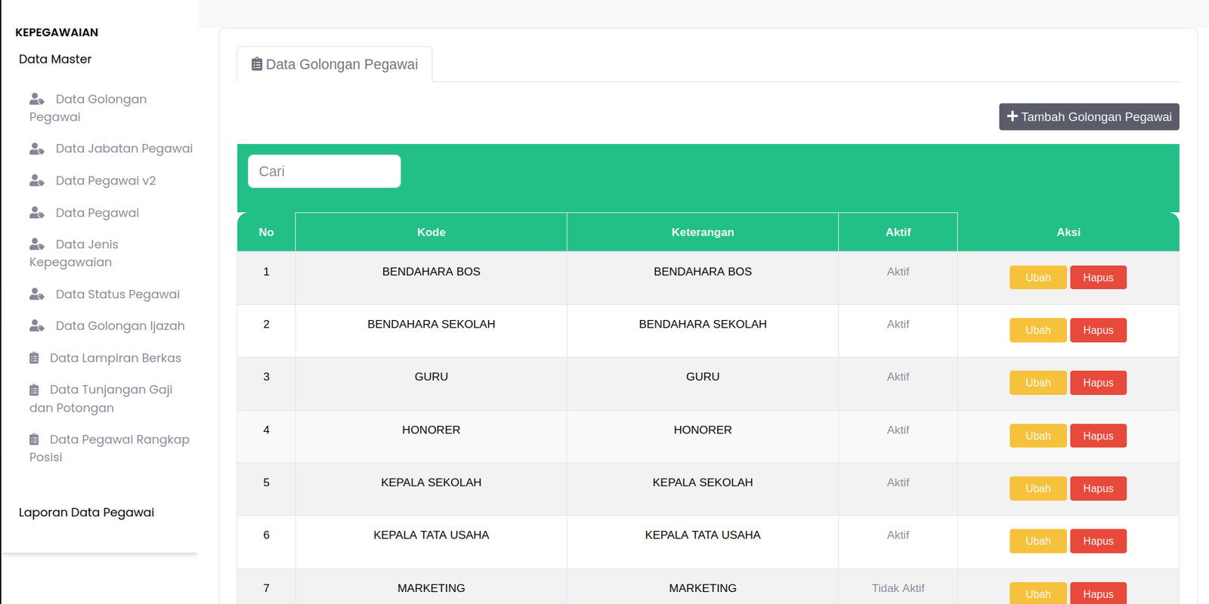Click Hapus for KEPALA SEKOLAH row
This screenshot has height=604, width=1209.
click(x=1097, y=488)
